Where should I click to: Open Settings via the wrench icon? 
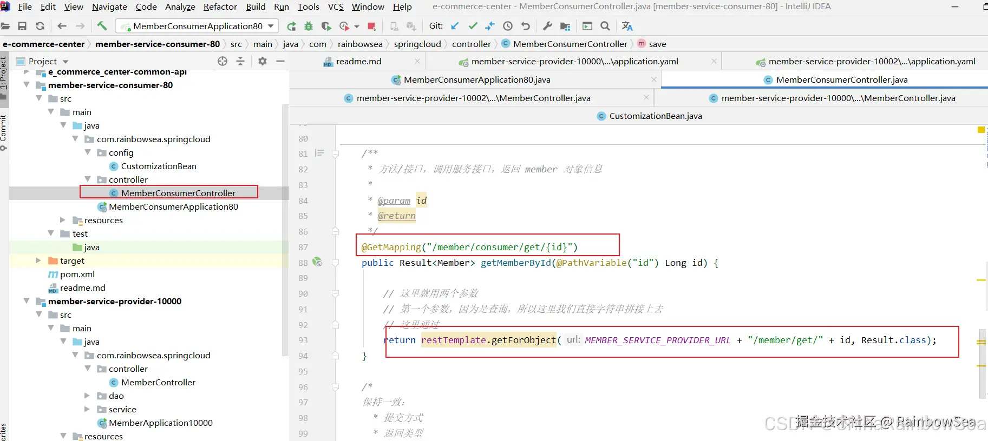coord(547,26)
